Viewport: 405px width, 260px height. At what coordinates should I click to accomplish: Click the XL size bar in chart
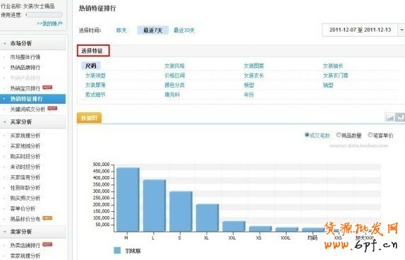(207, 218)
